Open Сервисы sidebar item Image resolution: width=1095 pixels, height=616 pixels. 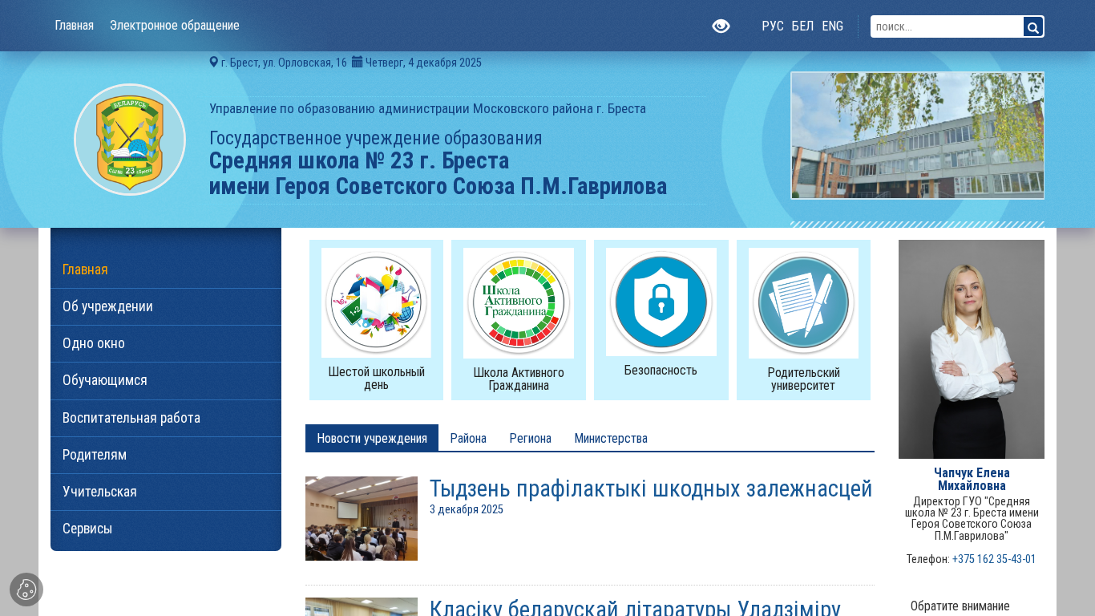[x=166, y=529]
